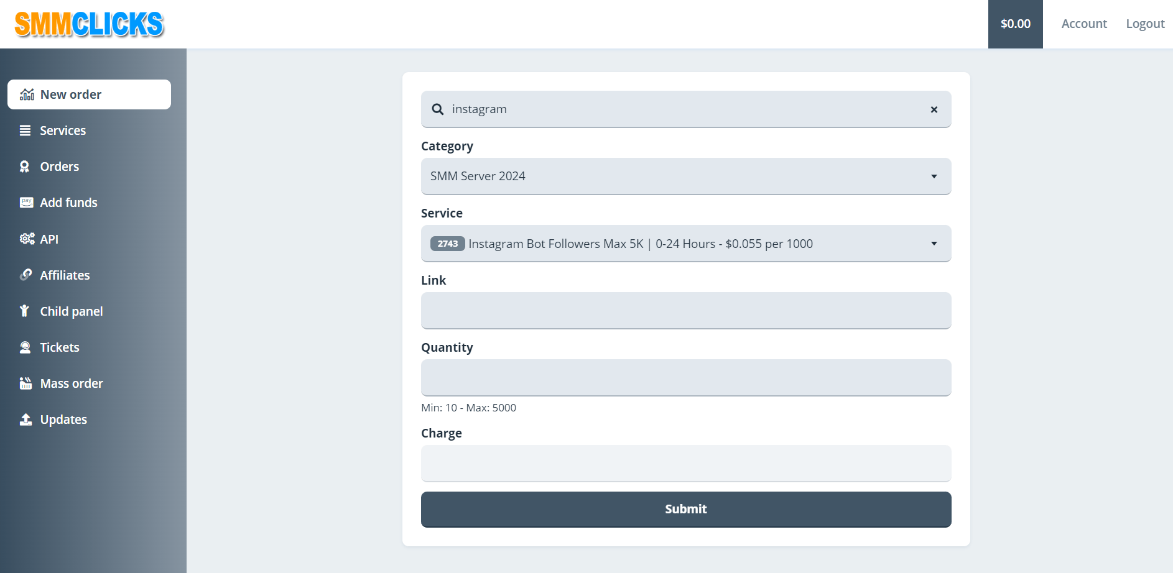The height and width of the screenshot is (573, 1173).
Task: Click the Mass order basket icon
Action: point(25,383)
